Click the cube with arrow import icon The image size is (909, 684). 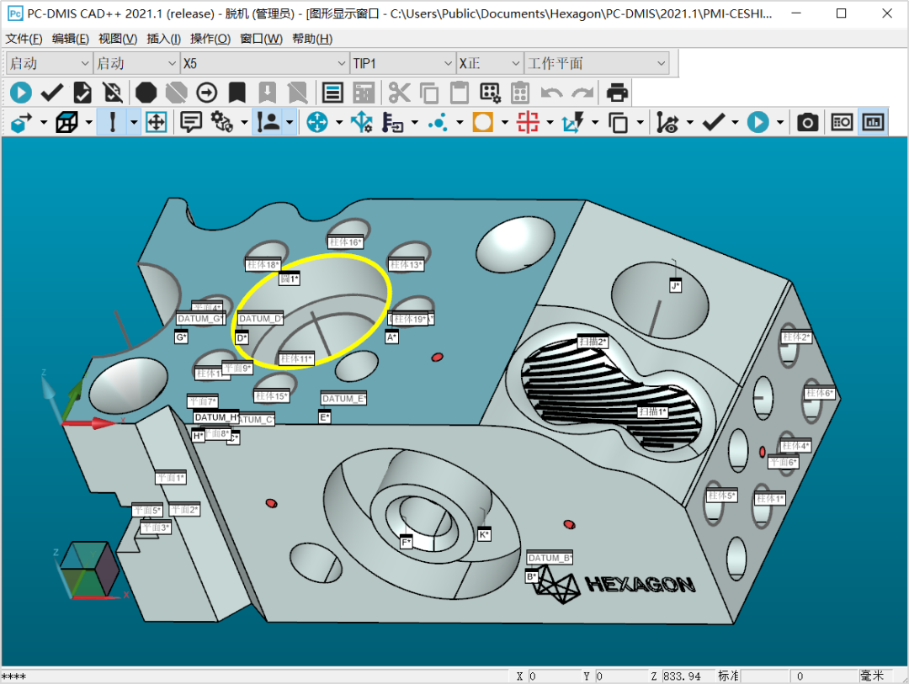click(x=21, y=122)
